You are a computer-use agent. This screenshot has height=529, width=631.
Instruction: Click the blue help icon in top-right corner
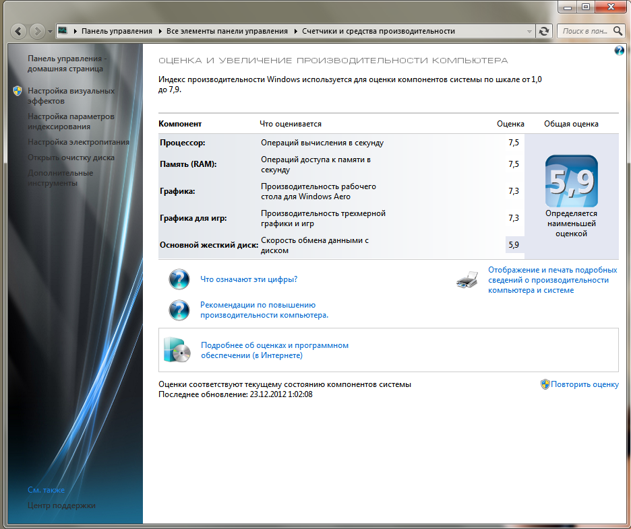(x=619, y=50)
